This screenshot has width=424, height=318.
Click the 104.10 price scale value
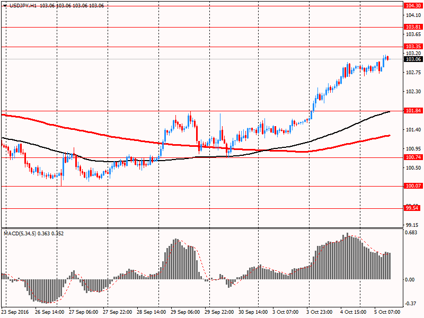click(x=413, y=15)
